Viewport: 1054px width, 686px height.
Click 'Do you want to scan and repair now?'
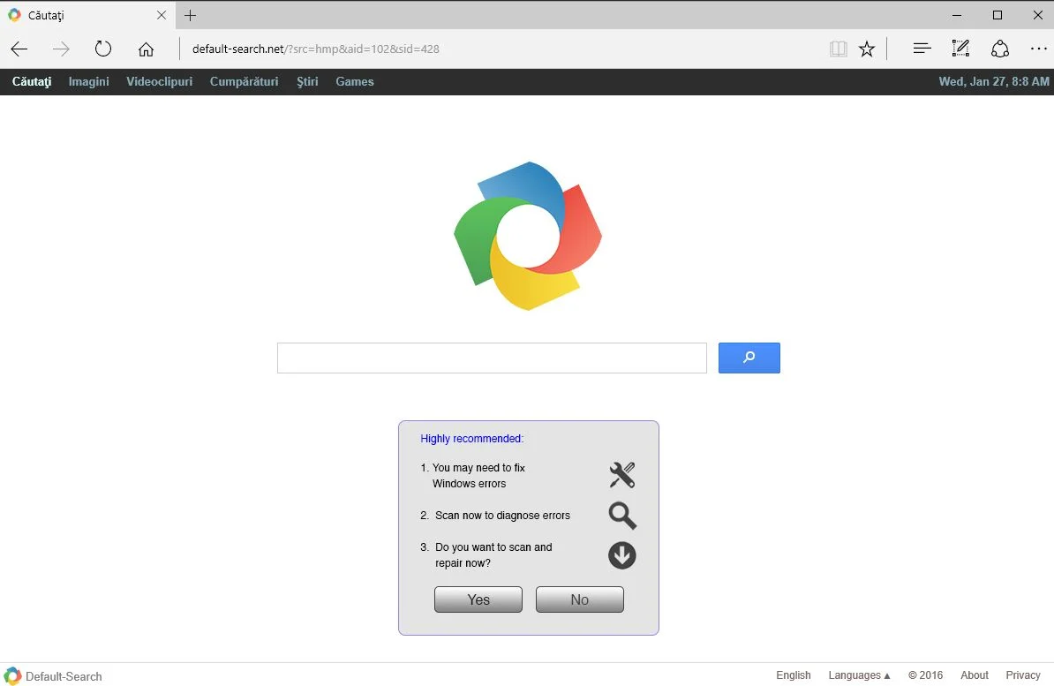(493, 554)
